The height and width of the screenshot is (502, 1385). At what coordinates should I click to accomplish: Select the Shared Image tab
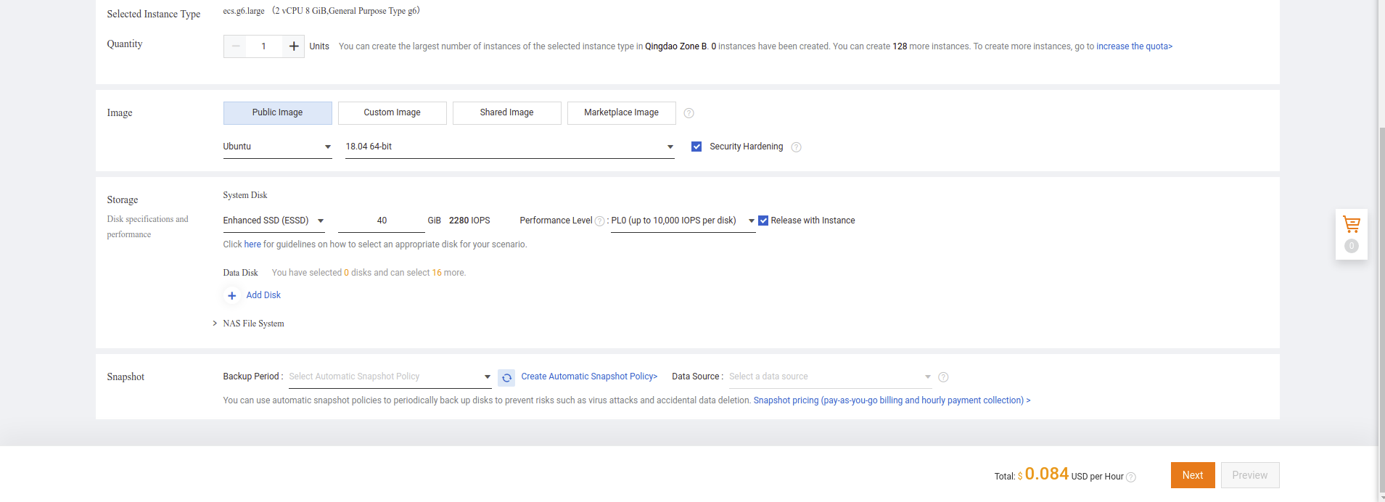[x=507, y=112]
